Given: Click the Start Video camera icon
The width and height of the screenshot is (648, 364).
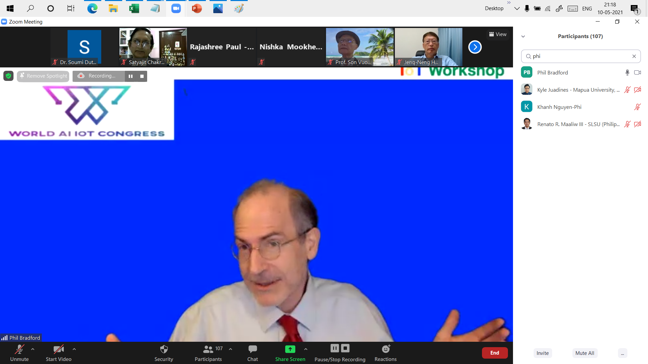Looking at the screenshot, I should 59,349.
